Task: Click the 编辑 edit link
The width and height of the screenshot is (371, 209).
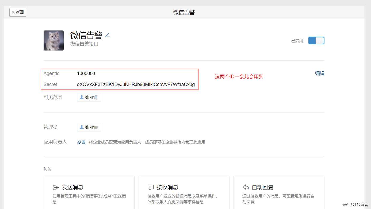Action: click(x=320, y=73)
